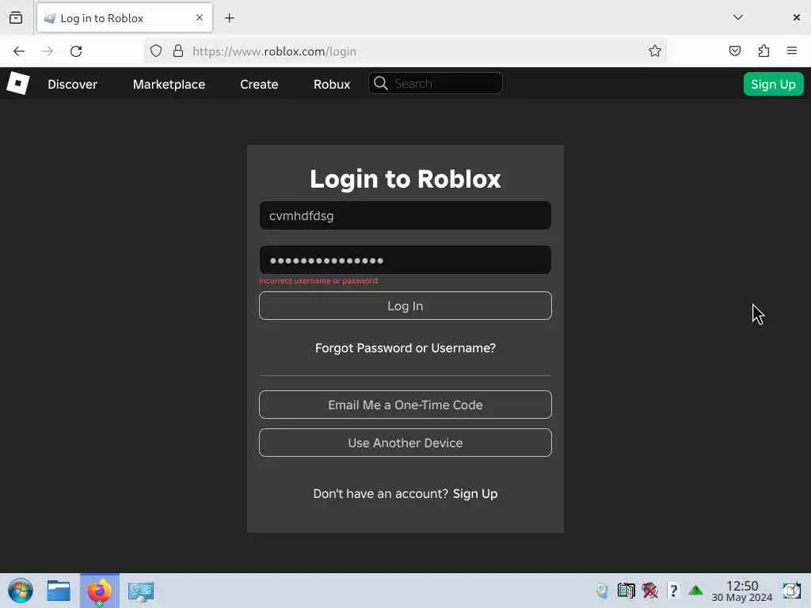
Task: Click the Firefox taskbar icon
Action: click(99, 591)
